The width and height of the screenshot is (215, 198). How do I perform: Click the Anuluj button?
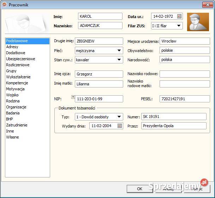168,189
